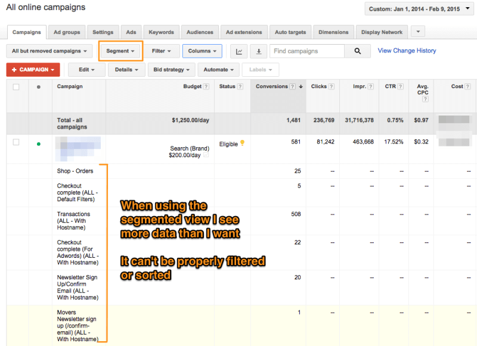Viewport: 477px width, 346px height.
Task: Tick the Search (Brand) campaign checkbox
Action: 16,142
